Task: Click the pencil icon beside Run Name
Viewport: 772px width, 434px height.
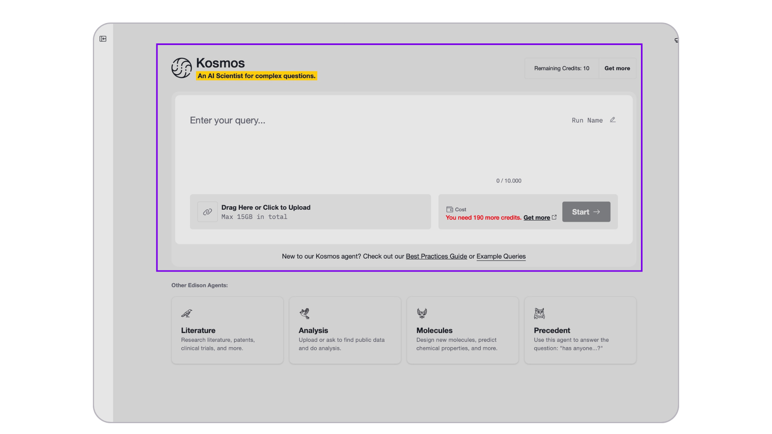Action: (x=613, y=120)
